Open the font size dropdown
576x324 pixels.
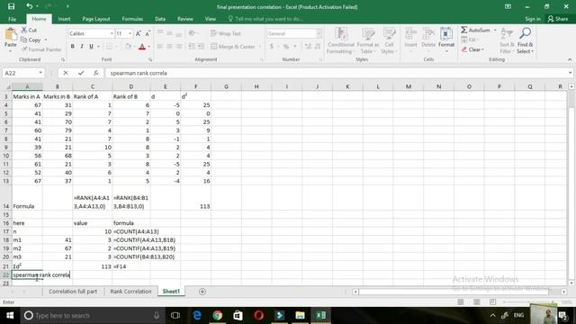130,33
